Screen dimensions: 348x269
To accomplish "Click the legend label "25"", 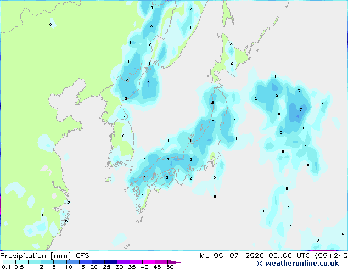I will pos(106,267).
